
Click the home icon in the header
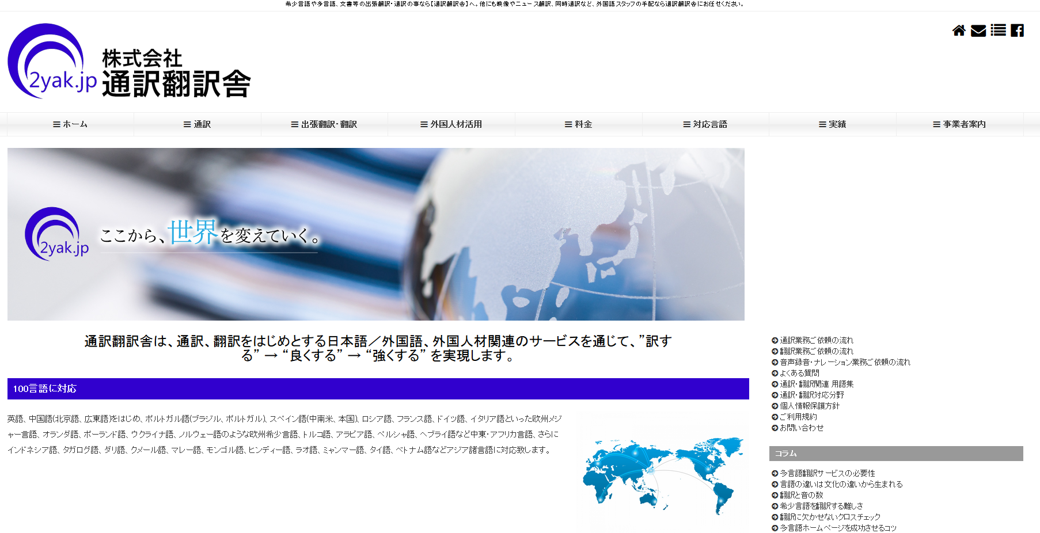[x=958, y=31]
